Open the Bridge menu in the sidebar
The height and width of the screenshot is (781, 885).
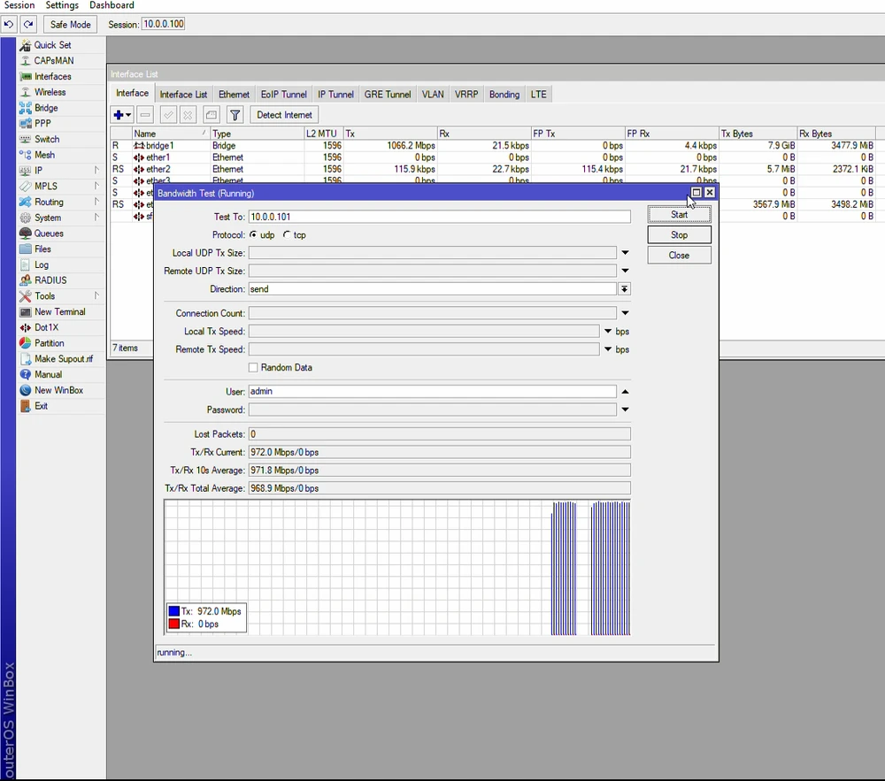point(45,107)
